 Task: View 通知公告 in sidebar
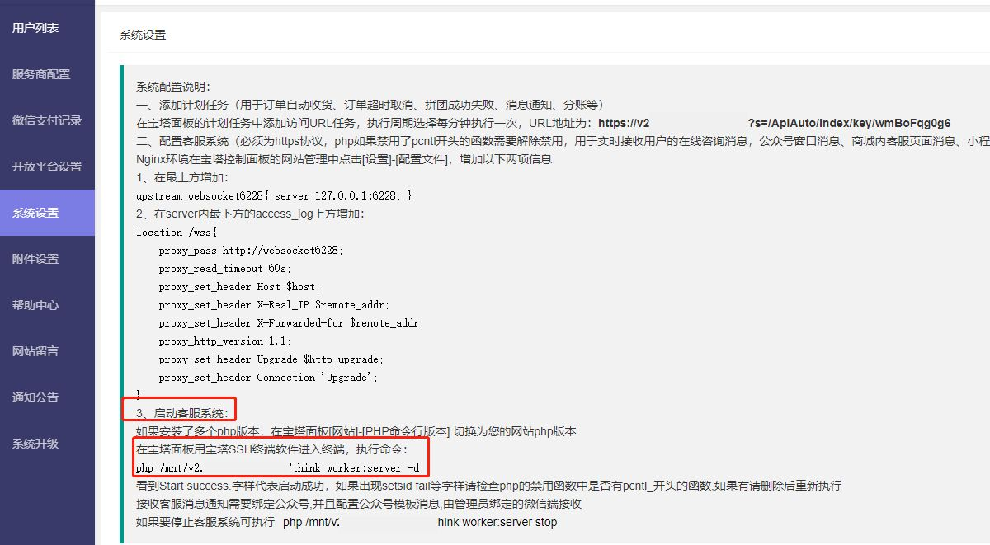pos(35,397)
